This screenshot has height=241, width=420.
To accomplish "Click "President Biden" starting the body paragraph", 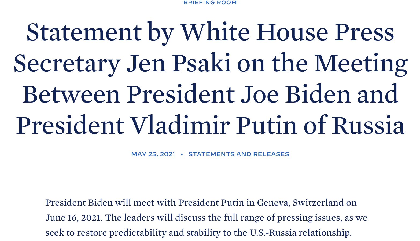I will (x=79, y=202).
